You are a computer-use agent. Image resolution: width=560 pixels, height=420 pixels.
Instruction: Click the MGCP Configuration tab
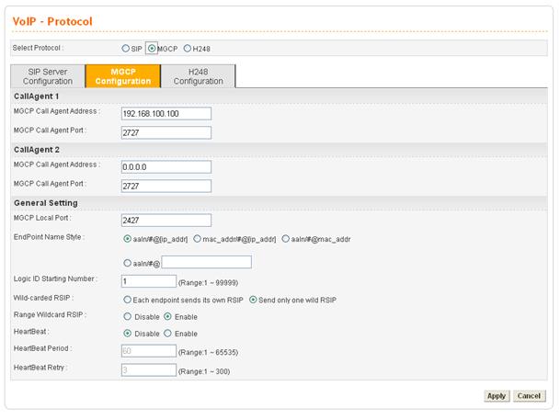(x=122, y=76)
